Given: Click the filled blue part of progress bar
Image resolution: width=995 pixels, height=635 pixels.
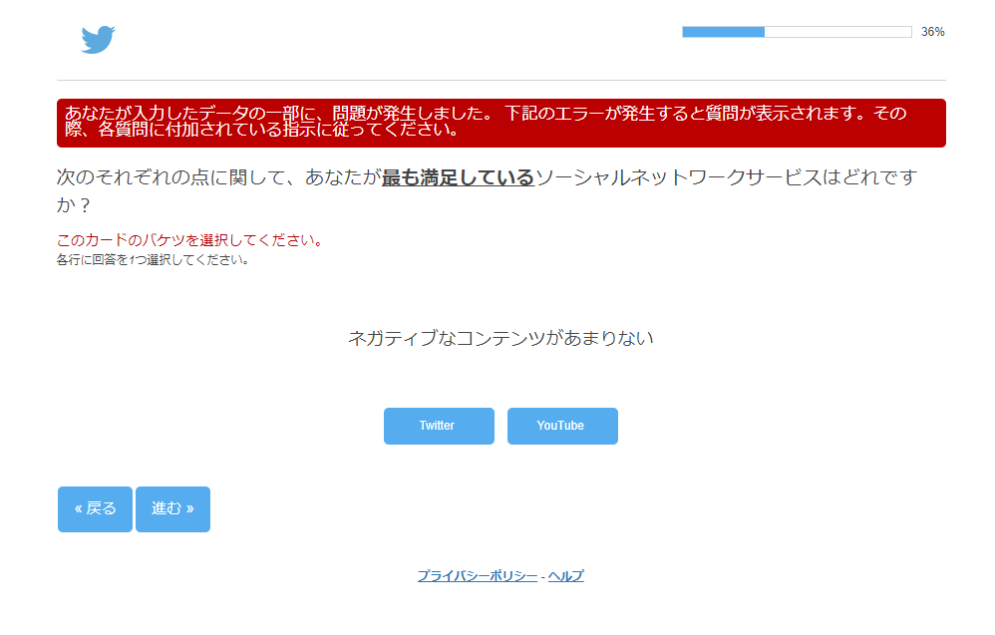Looking at the screenshot, I should point(723,32).
